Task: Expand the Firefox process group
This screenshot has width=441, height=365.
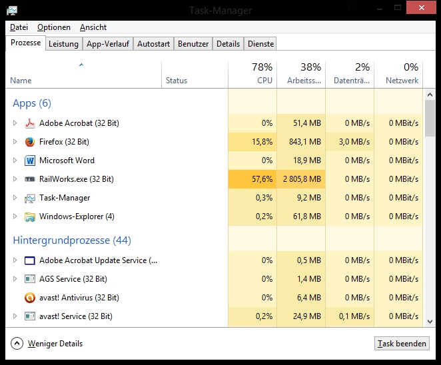Action: point(15,142)
